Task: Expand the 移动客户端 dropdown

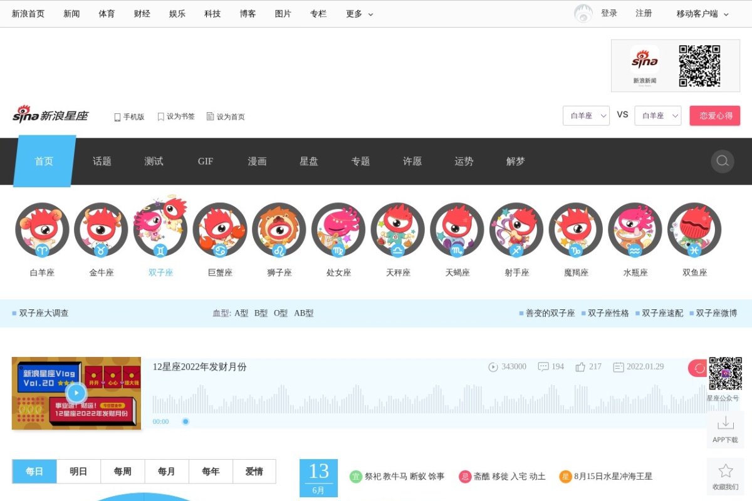Action: tap(703, 14)
